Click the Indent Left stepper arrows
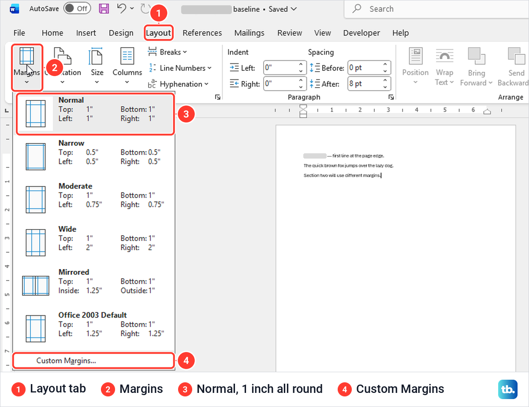The image size is (529, 407). pos(302,68)
